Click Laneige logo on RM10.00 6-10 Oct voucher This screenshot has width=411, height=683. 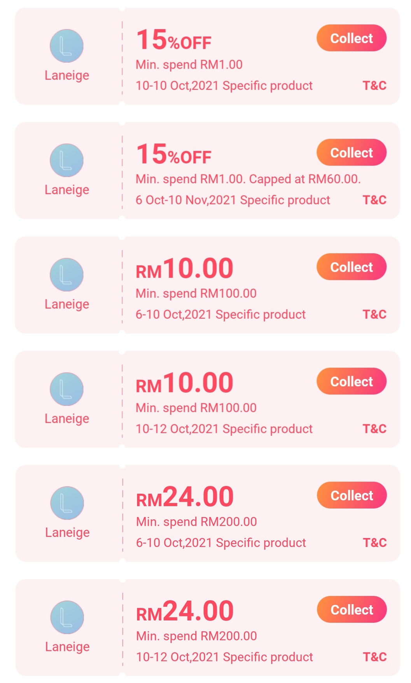pyautogui.click(x=66, y=275)
